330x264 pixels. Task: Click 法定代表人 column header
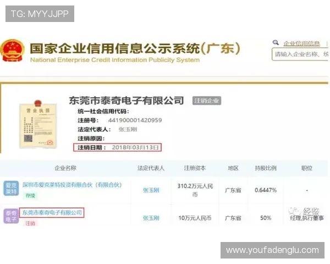151,168
